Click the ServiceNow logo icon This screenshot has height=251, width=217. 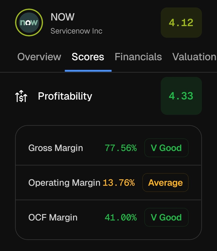[29, 22]
